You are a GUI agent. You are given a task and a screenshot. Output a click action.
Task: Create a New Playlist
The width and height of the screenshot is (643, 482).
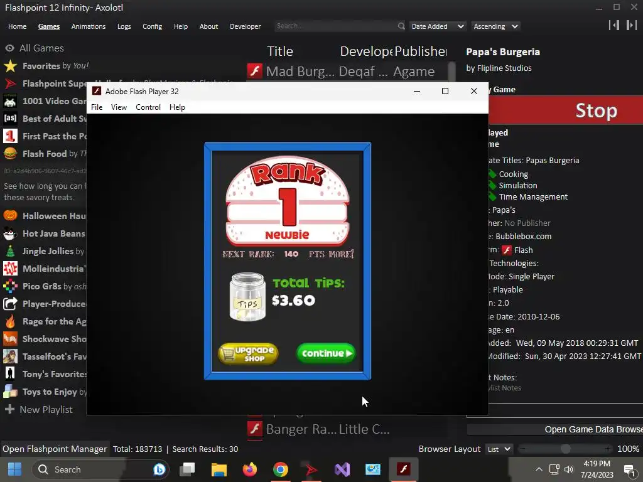point(39,409)
